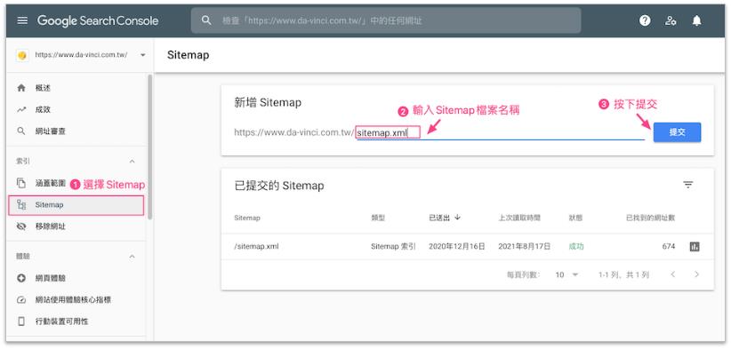Click the 上次讀取時間 column header
The height and width of the screenshot is (349, 731).
[x=519, y=218]
